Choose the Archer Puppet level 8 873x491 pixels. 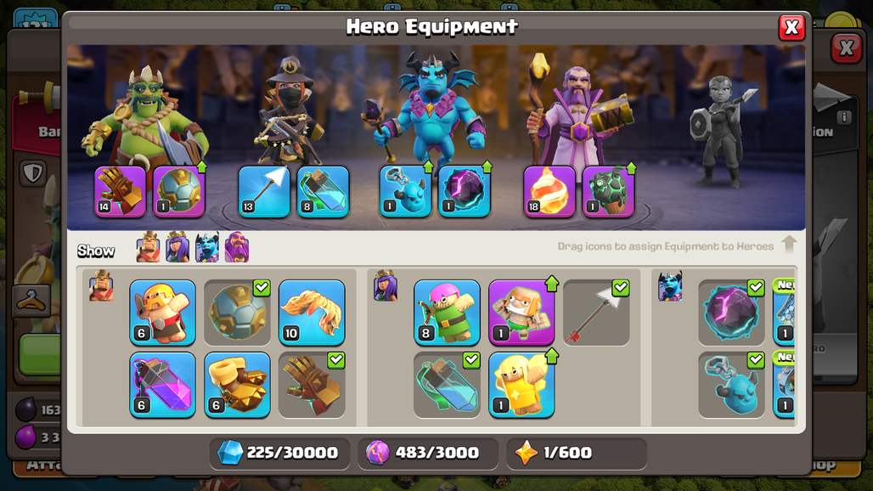447,313
